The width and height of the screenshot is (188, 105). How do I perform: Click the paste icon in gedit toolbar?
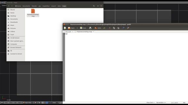pyautogui.click(x=118, y=28)
